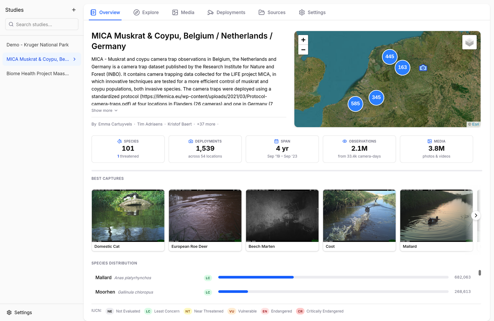494x321 pixels.
Task: Click the 345 cluster marker on map
Action: [376, 97]
